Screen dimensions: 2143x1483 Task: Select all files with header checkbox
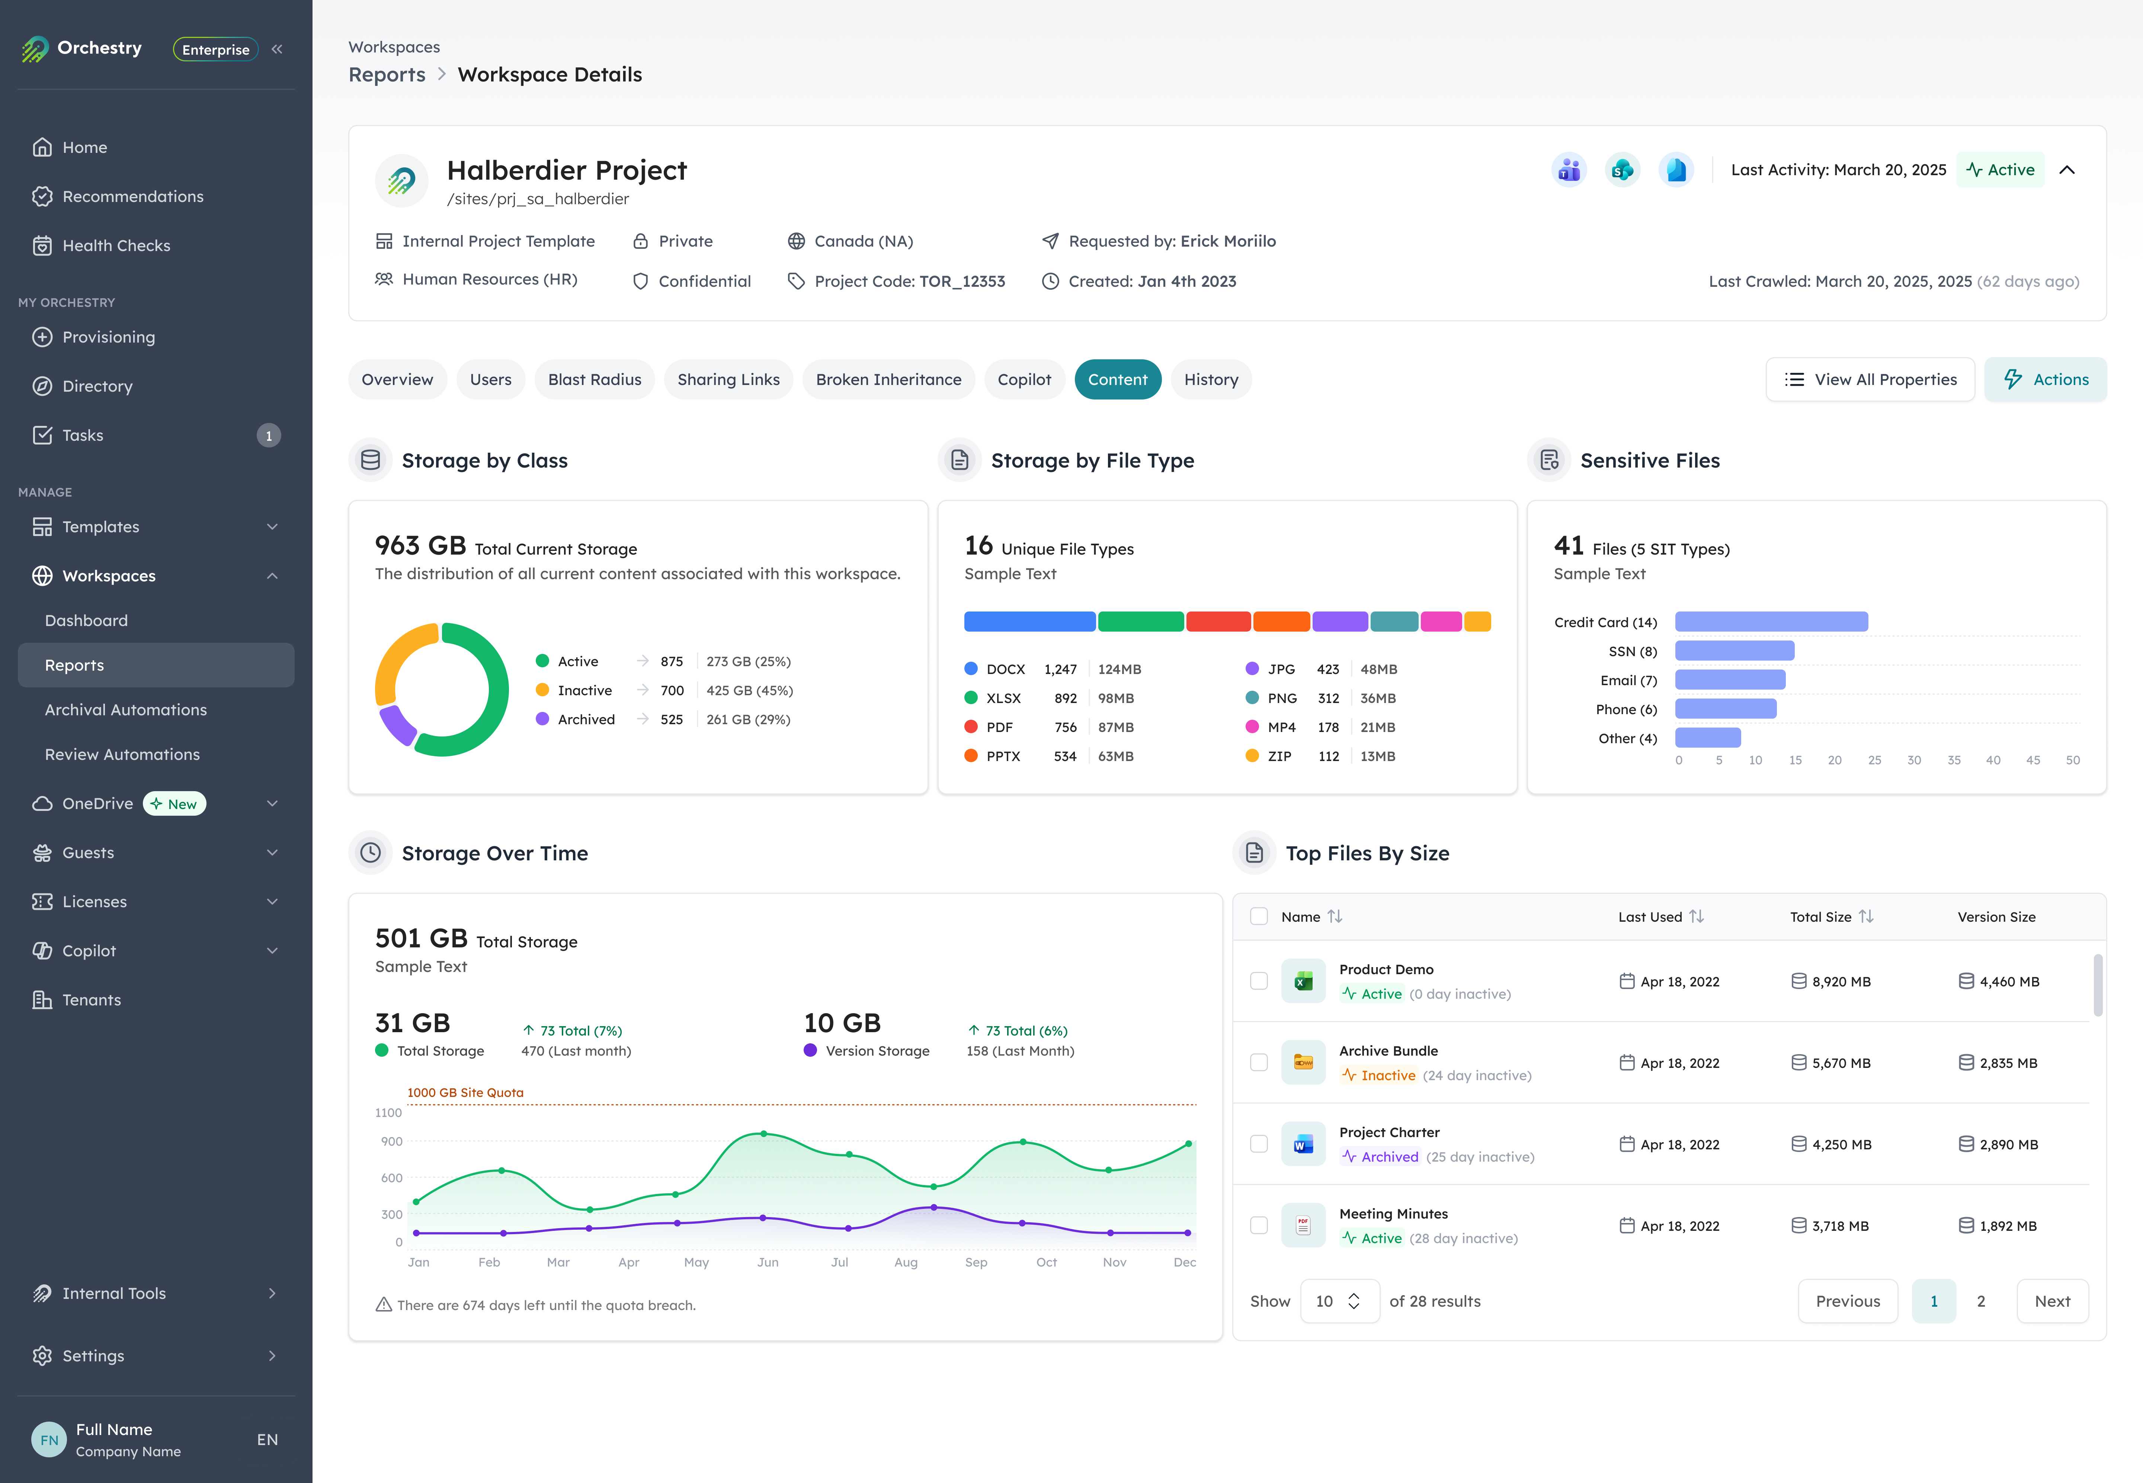[1259, 916]
